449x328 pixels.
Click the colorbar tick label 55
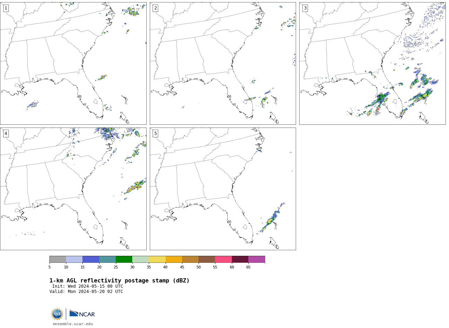(x=215, y=267)
